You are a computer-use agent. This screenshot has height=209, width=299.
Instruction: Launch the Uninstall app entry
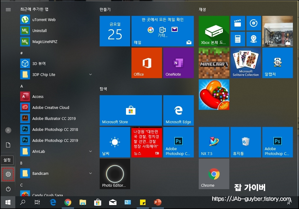tap(56, 31)
